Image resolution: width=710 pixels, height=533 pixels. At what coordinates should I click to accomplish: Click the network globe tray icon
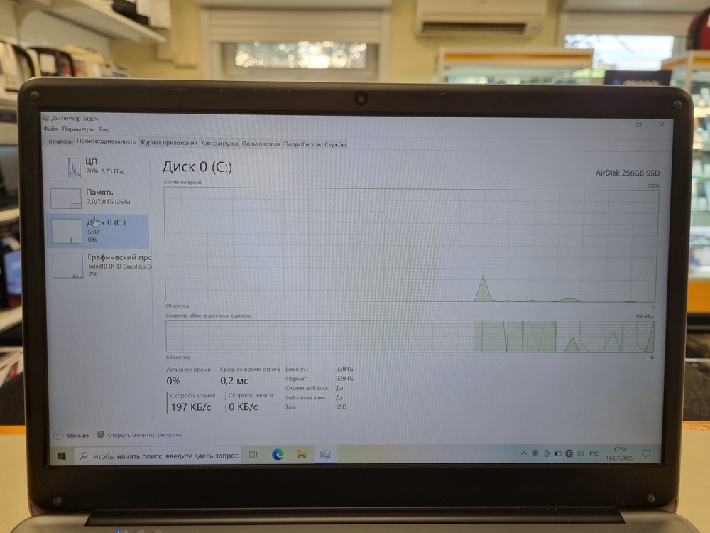569,453
